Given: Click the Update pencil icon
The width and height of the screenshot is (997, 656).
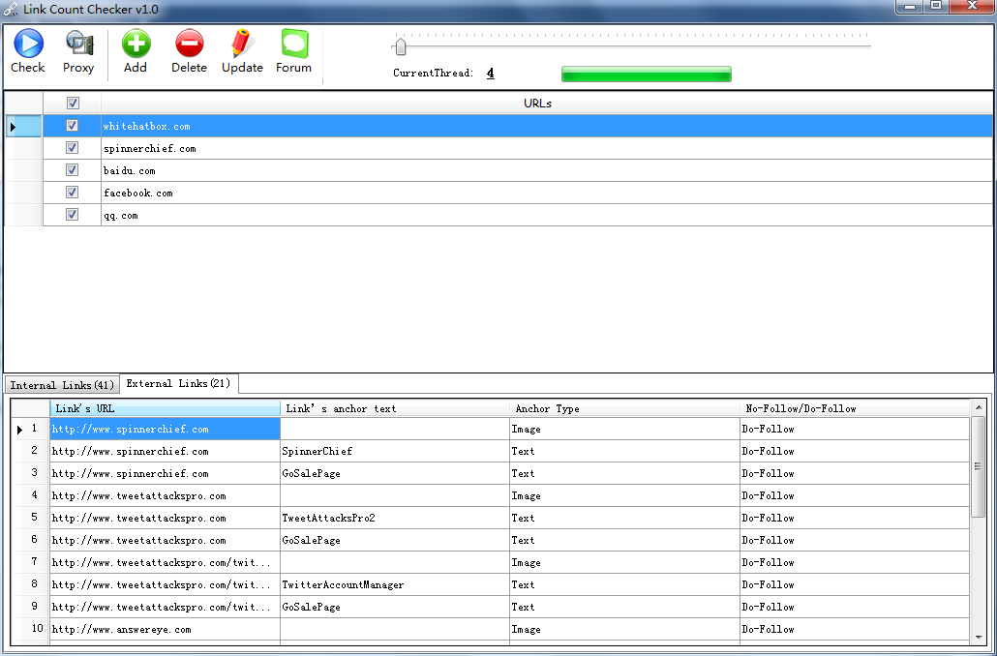Looking at the screenshot, I should click(242, 44).
